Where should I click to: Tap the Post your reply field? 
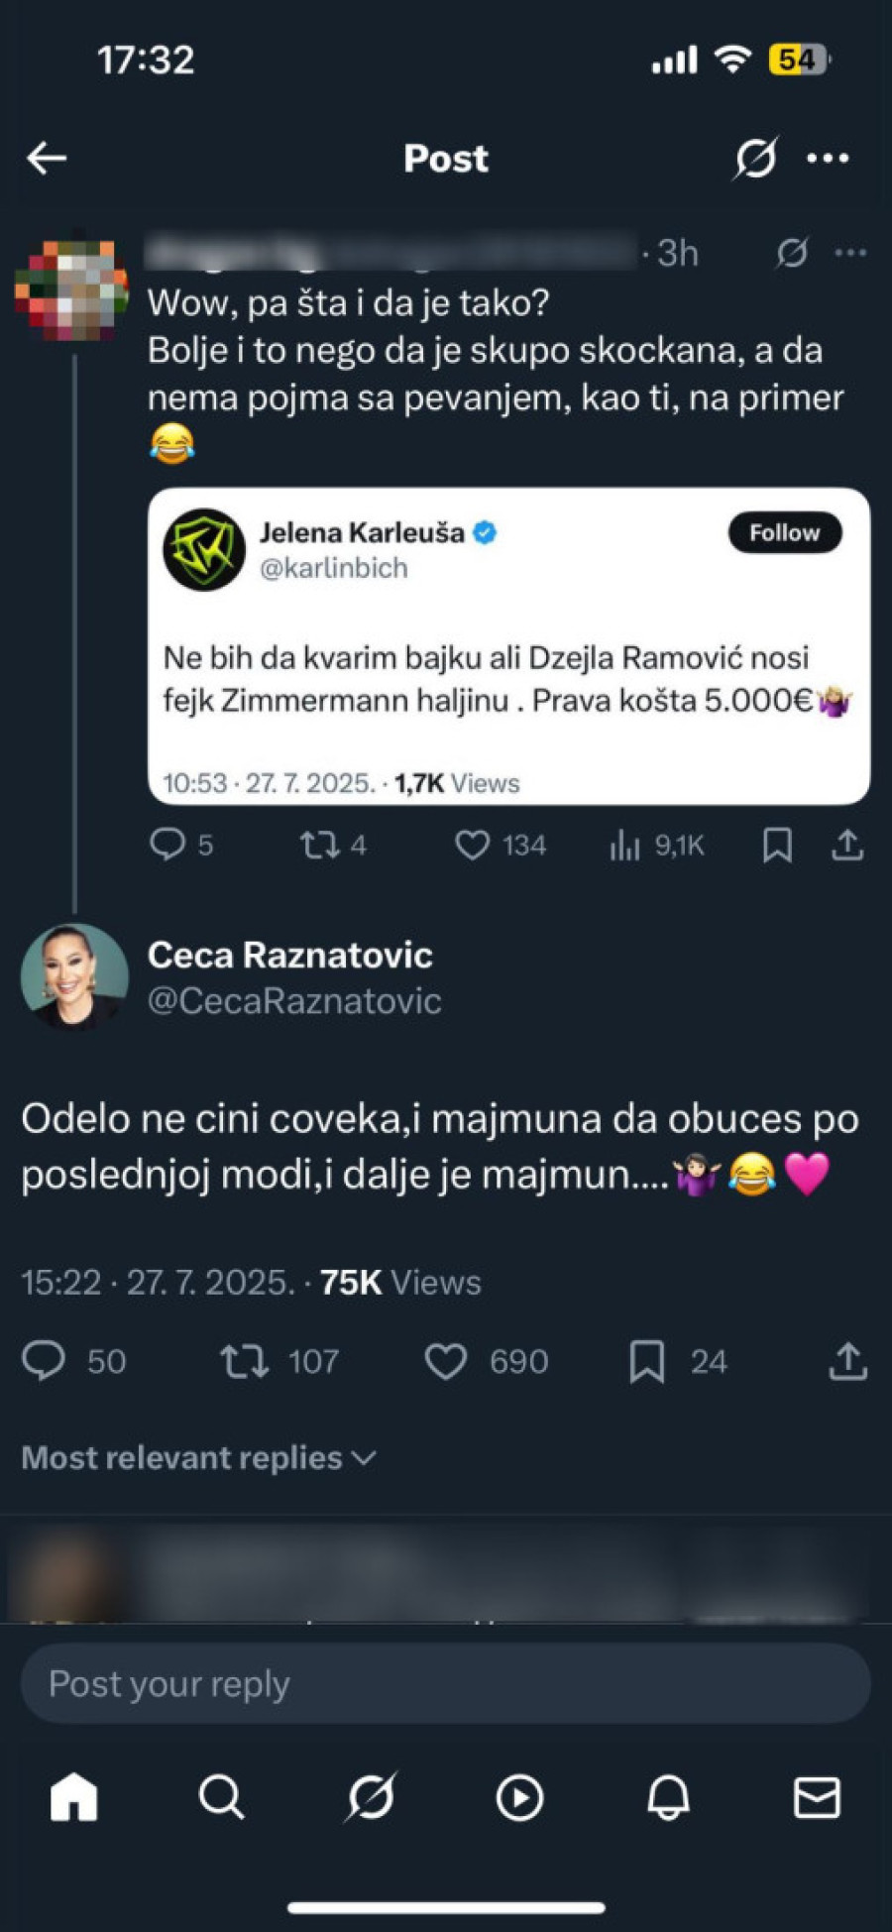[446, 1683]
